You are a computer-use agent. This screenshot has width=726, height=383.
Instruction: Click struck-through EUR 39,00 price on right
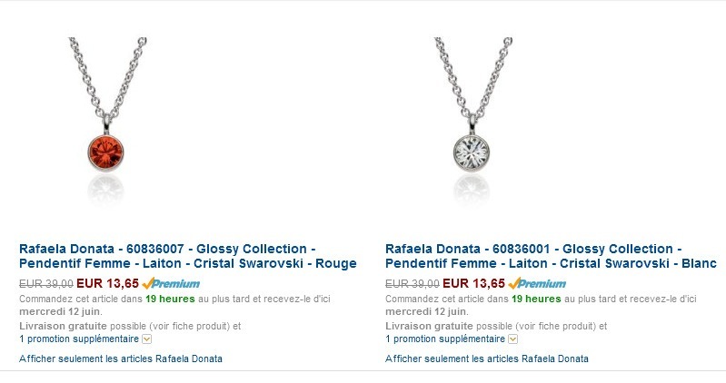[x=413, y=283]
